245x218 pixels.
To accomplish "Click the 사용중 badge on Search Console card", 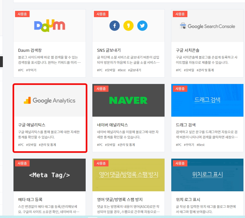I will pos(180,14).
